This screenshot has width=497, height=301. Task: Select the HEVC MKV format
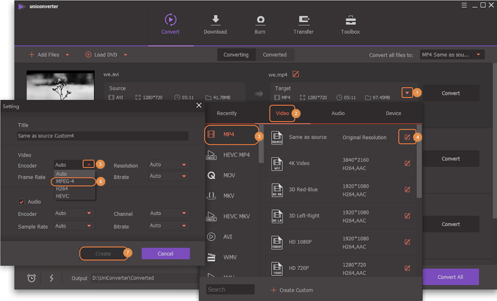coord(232,216)
